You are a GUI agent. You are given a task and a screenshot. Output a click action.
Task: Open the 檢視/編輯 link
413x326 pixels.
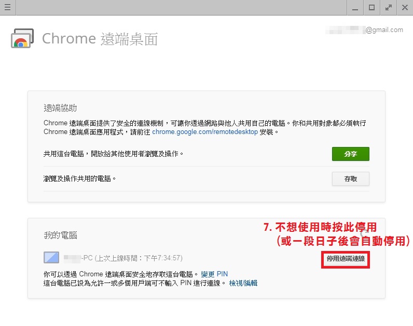(x=243, y=283)
